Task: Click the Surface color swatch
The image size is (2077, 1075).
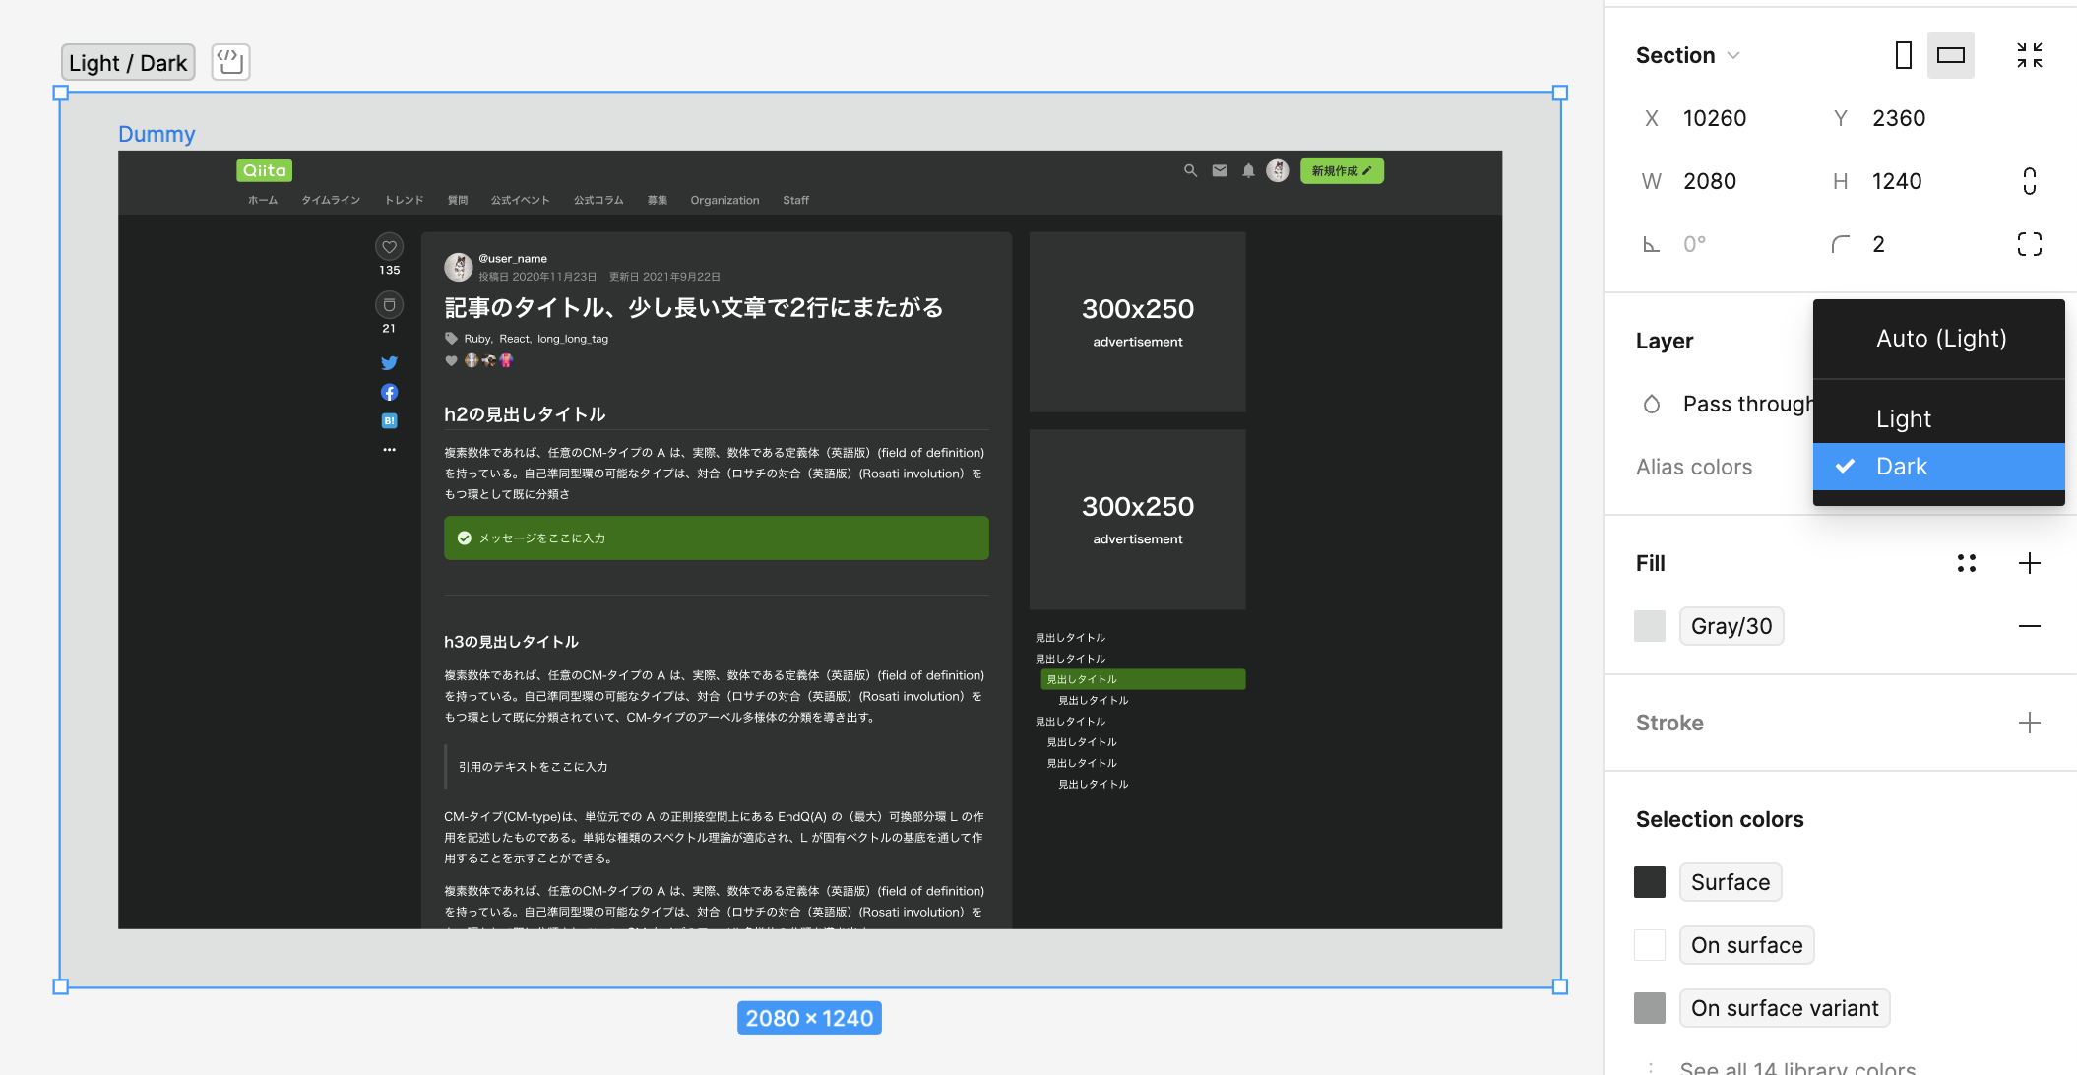Action: tap(1650, 882)
